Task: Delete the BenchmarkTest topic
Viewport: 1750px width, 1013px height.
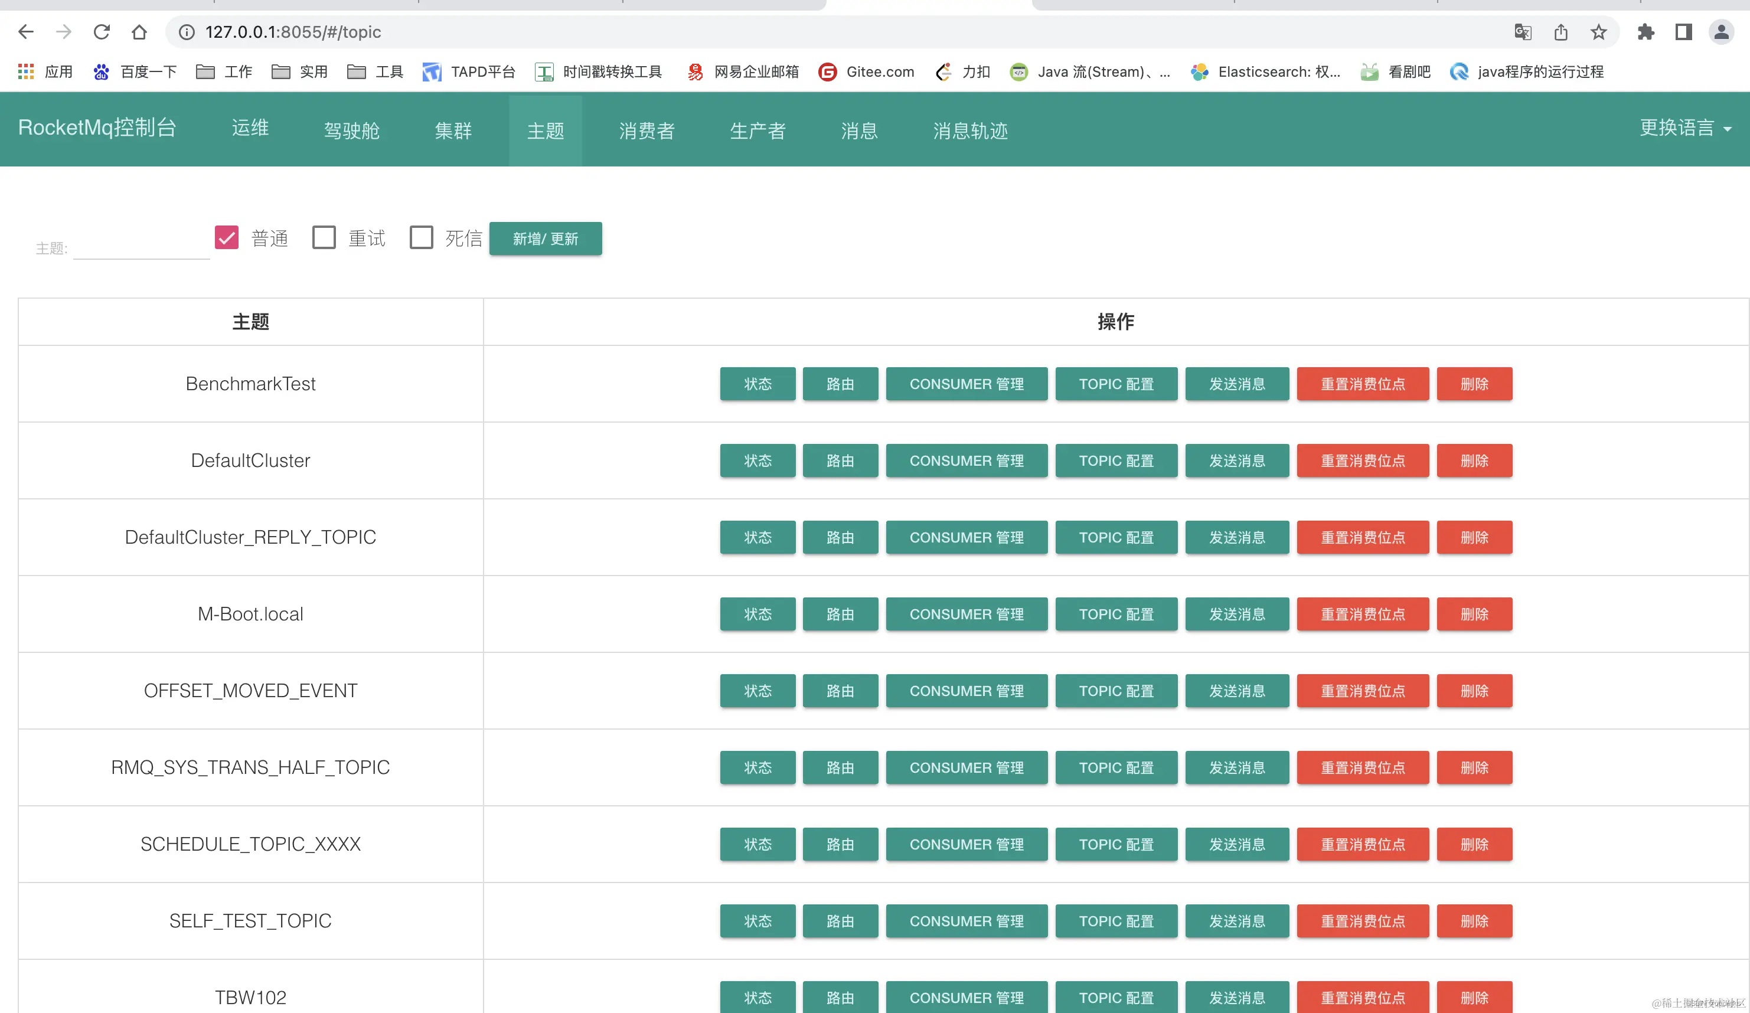Action: pyautogui.click(x=1474, y=384)
